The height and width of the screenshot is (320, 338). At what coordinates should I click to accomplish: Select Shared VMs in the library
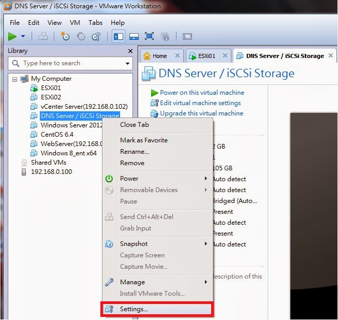[49, 163]
